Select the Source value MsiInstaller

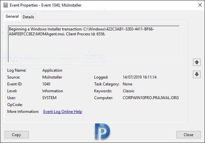(52, 77)
